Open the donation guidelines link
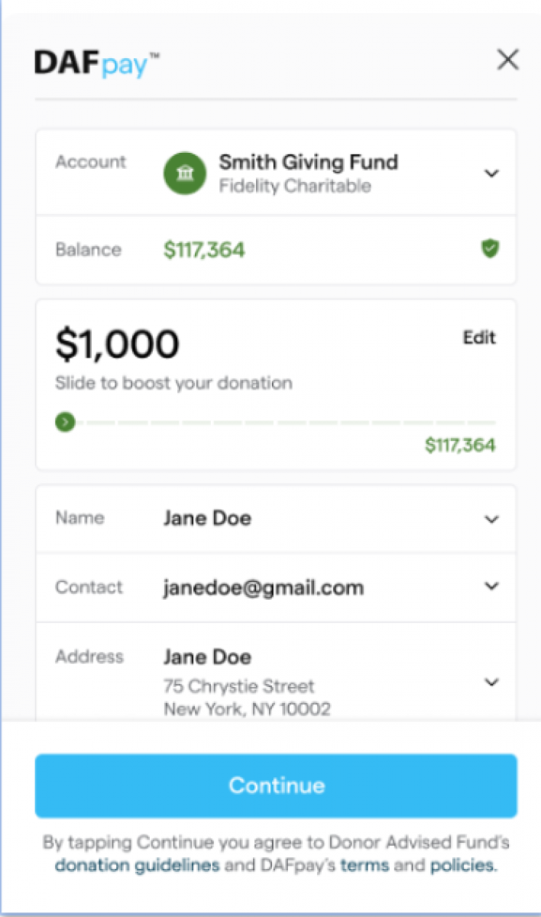Image resolution: width=541 pixels, height=917 pixels. pyautogui.click(x=138, y=866)
